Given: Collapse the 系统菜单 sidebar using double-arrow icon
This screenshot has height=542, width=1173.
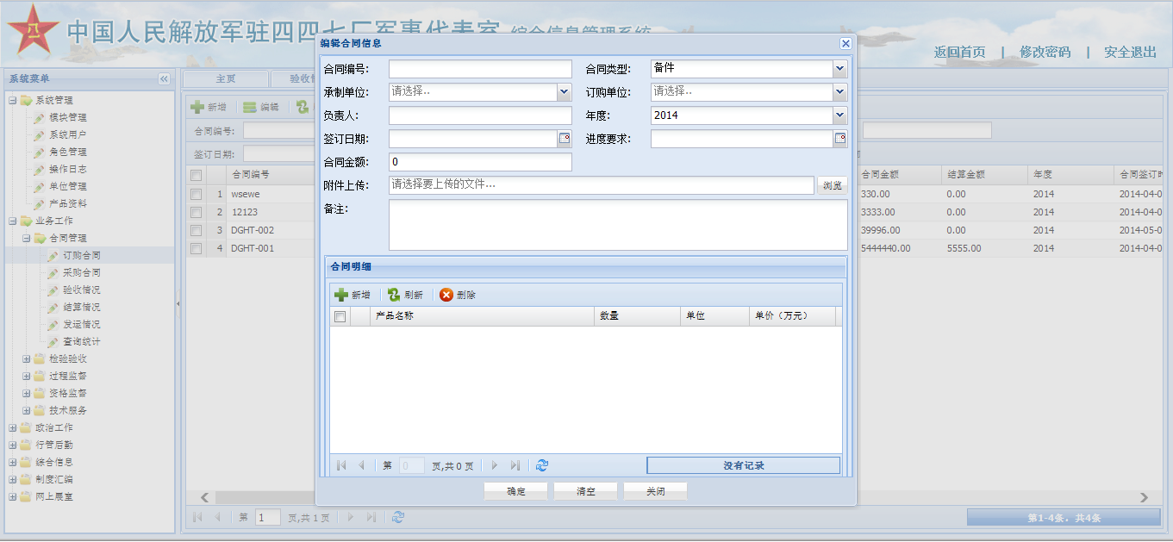Looking at the screenshot, I should click(x=164, y=78).
